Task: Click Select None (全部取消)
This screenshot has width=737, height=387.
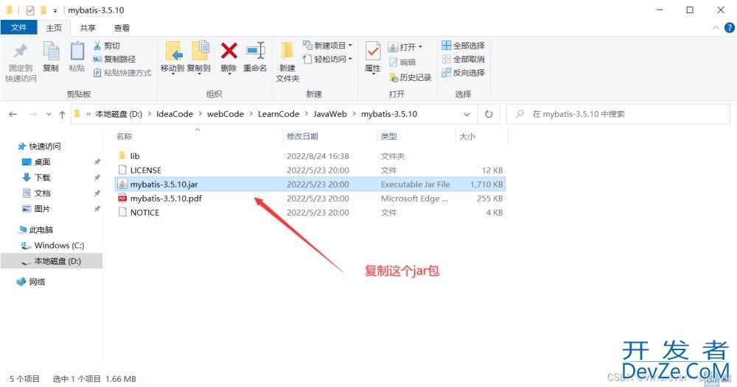Action: (464, 59)
